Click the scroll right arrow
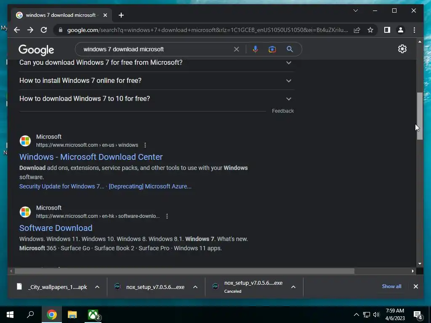The width and height of the screenshot is (431, 323). (412, 271)
